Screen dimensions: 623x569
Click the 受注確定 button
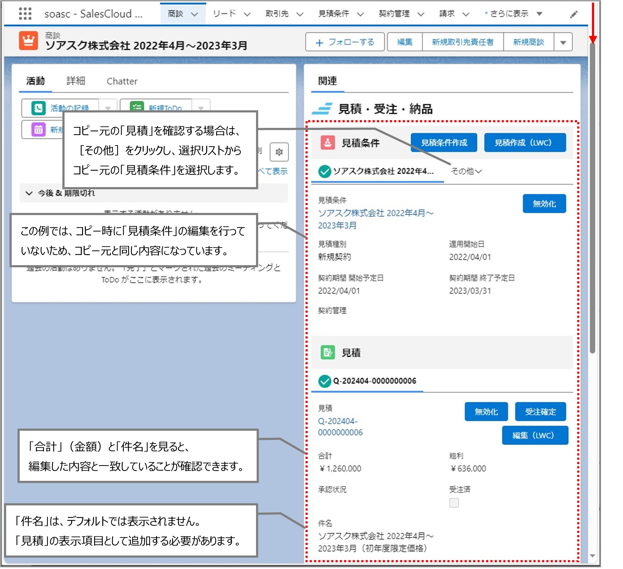click(541, 412)
